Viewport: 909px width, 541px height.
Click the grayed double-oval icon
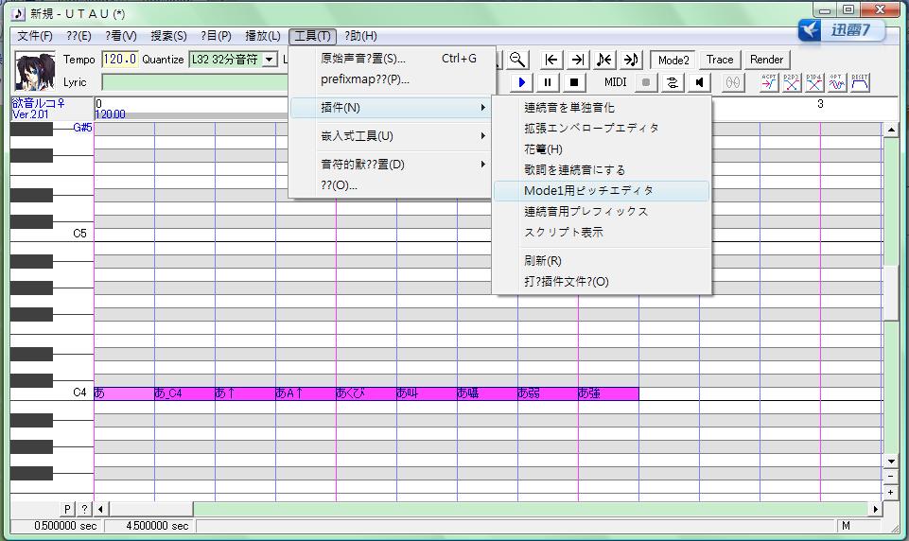[733, 82]
